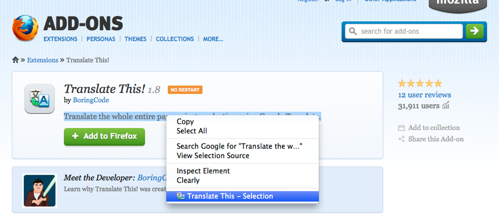Click the magnifying glass search icon
The image size is (499, 219).
353,31
